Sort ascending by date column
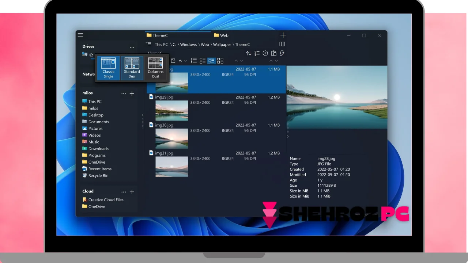 [236, 61]
